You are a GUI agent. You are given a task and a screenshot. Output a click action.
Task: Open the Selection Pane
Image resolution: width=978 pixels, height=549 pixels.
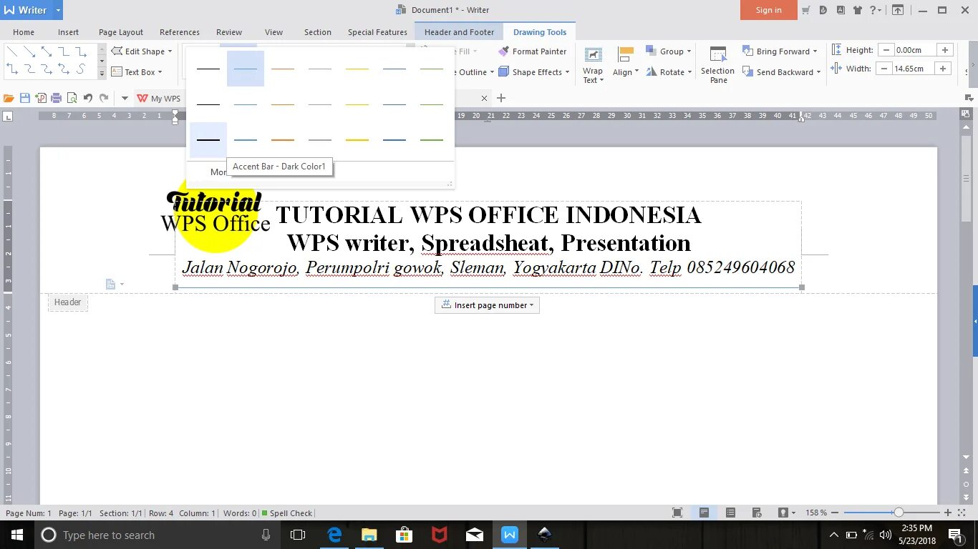pyautogui.click(x=717, y=64)
